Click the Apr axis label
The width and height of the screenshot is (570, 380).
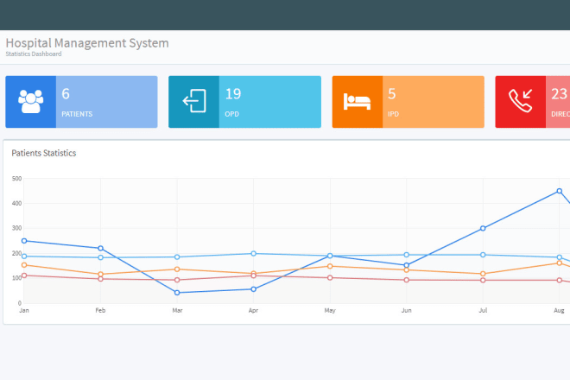click(254, 310)
